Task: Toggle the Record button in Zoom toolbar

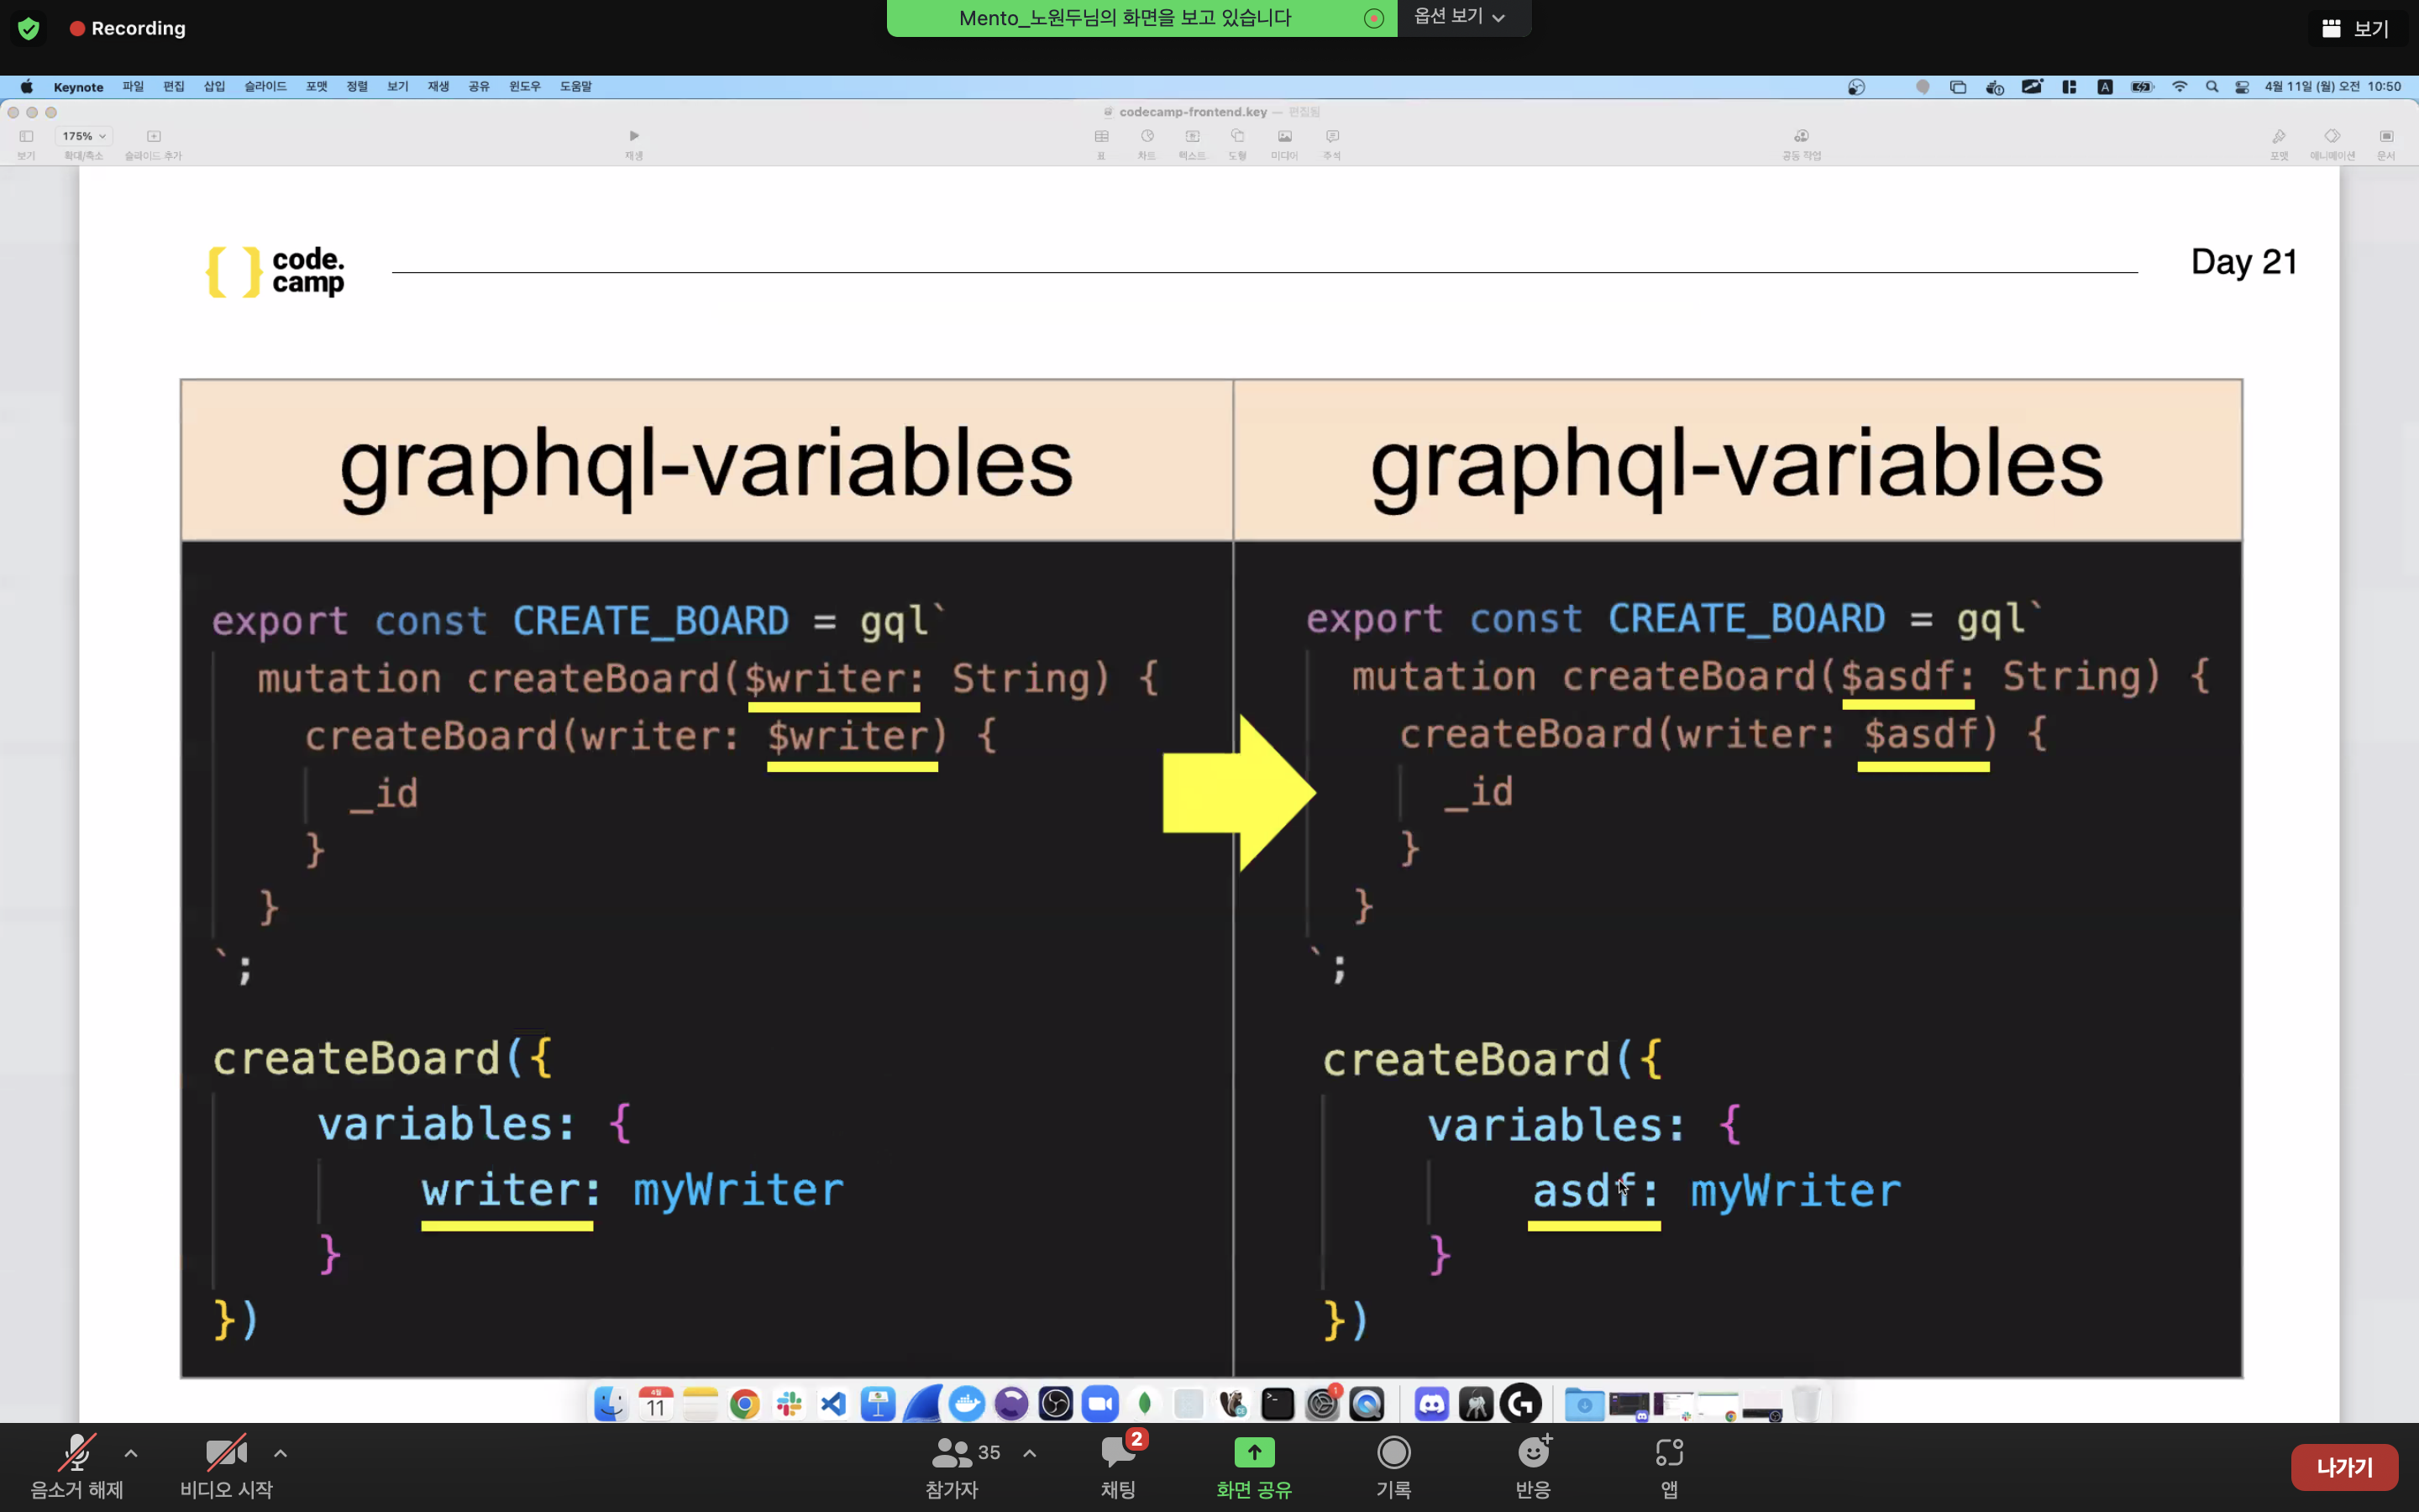Action: coord(1393,1452)
